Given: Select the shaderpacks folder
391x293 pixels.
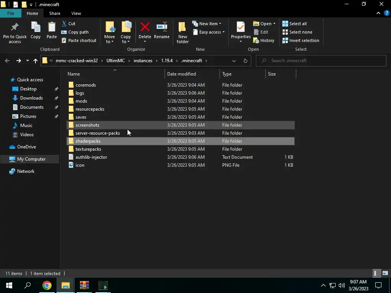Looking at the screenshot, I should [x=181, y=141].
